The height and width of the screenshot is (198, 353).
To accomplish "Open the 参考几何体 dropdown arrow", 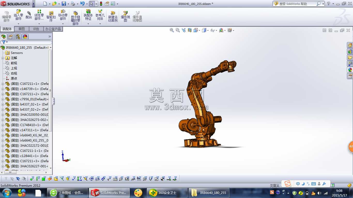I will (100, 24).
